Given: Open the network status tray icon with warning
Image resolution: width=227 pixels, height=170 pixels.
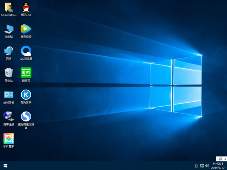Looking at the screenshot, I should pos(202,165).
